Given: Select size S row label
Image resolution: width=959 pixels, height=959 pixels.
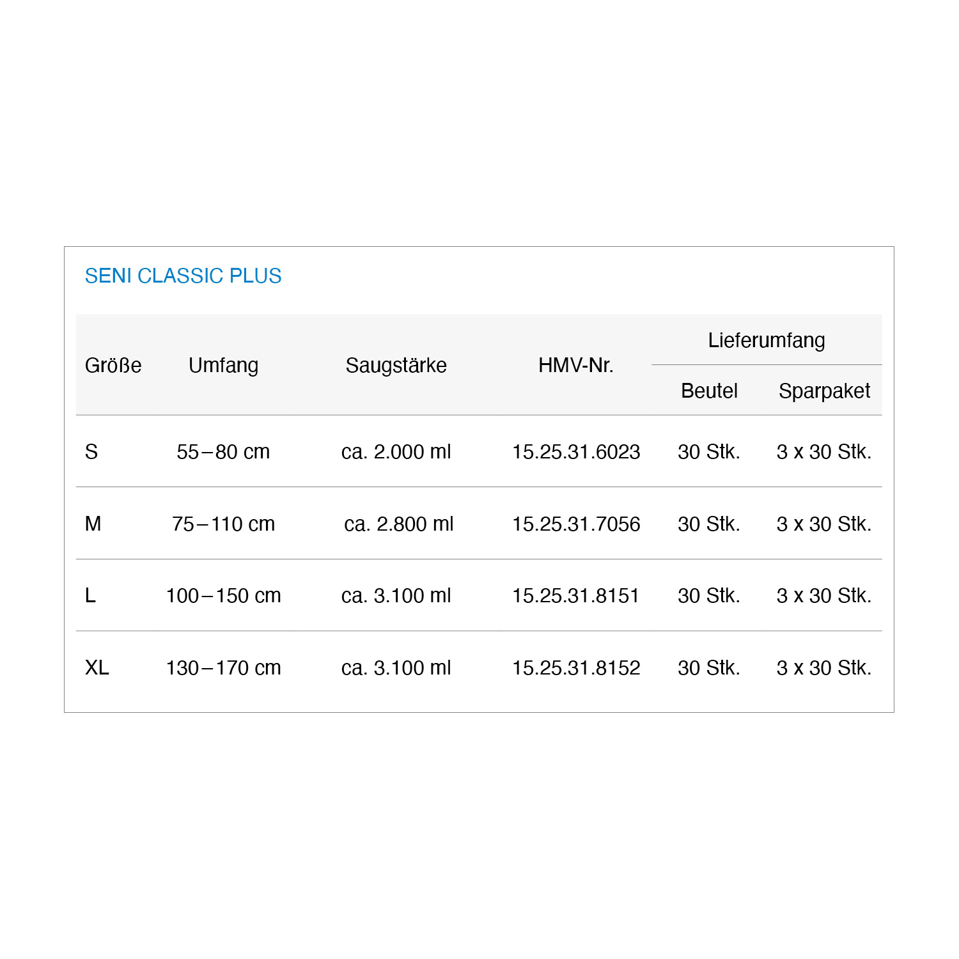Looking at the screenshot, I should (x=91, y=452).
